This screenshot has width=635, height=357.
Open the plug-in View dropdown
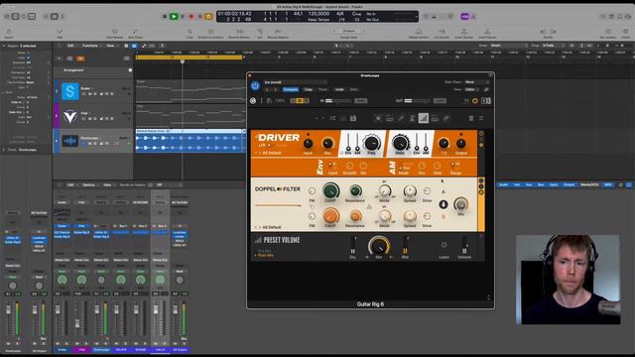472,89
